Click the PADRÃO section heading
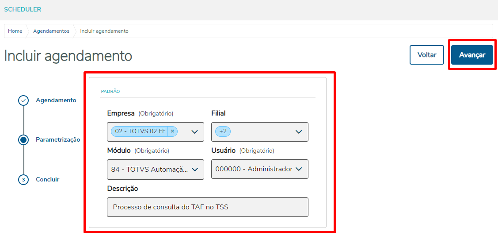The width and height of the screenshot is (498, 243). click(110, 91)
